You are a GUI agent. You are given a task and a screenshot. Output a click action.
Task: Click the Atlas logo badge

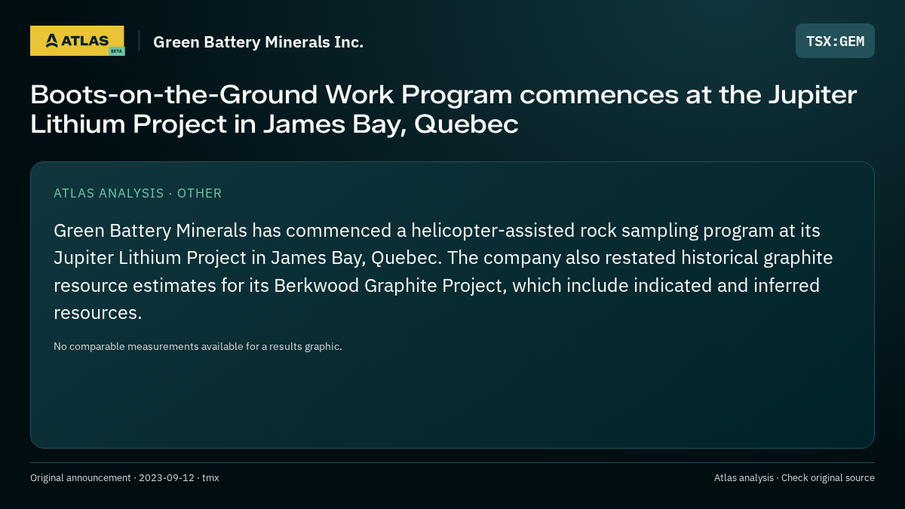(77, 41)
